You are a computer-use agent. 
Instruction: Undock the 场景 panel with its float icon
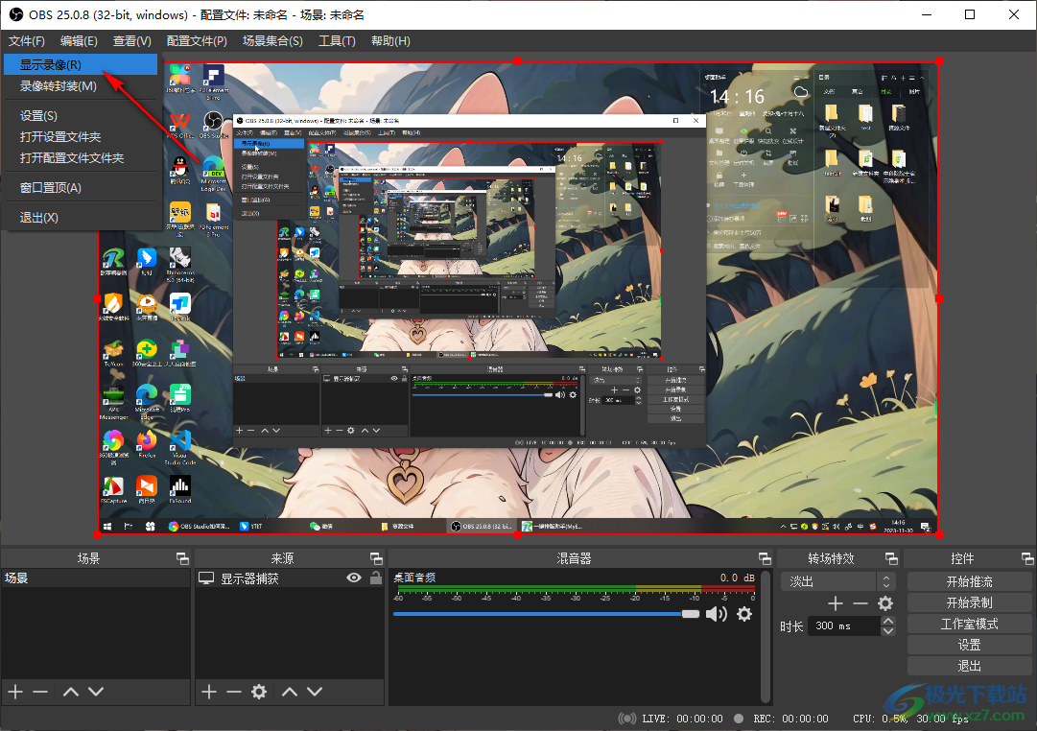click(182, 559)
